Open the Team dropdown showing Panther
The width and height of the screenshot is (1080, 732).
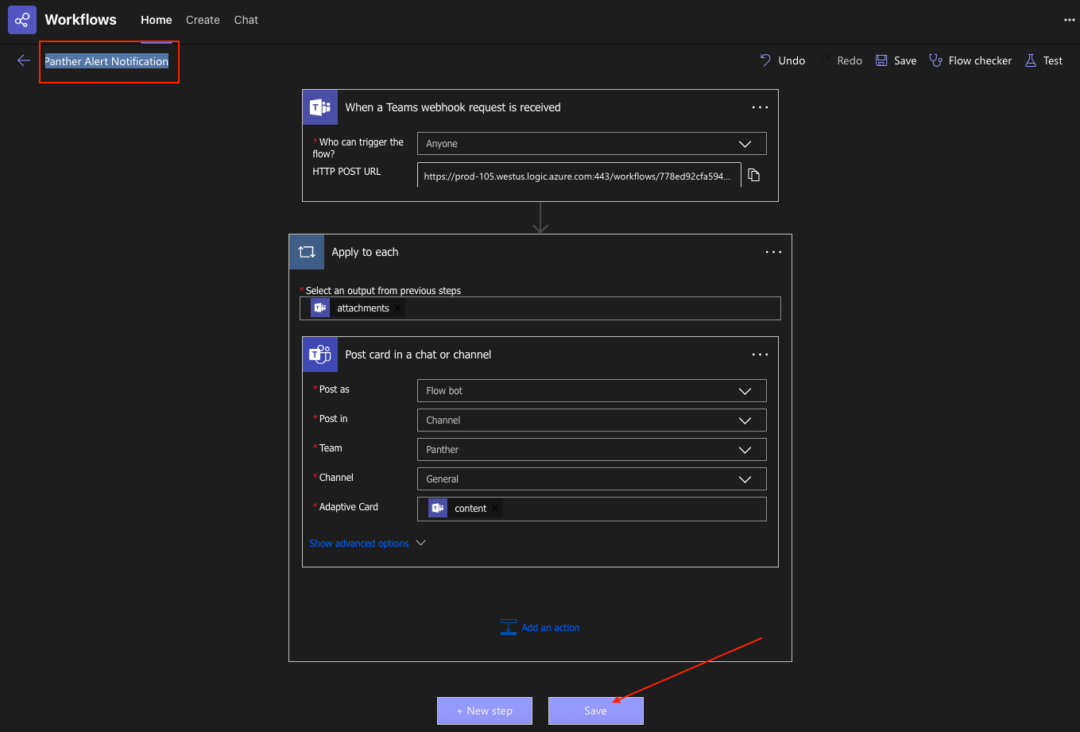591,450
